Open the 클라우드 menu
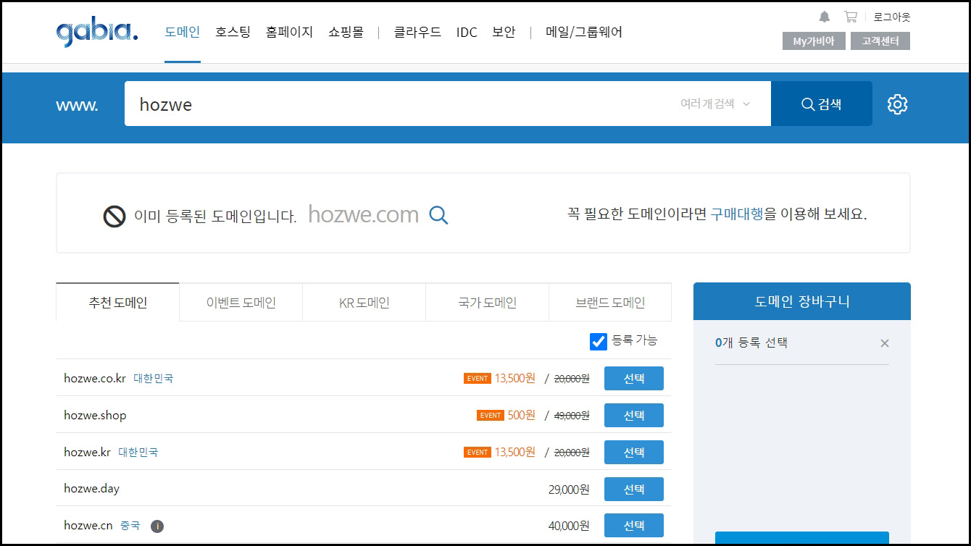This screenshot has width=971, height=546. point(417,32)
